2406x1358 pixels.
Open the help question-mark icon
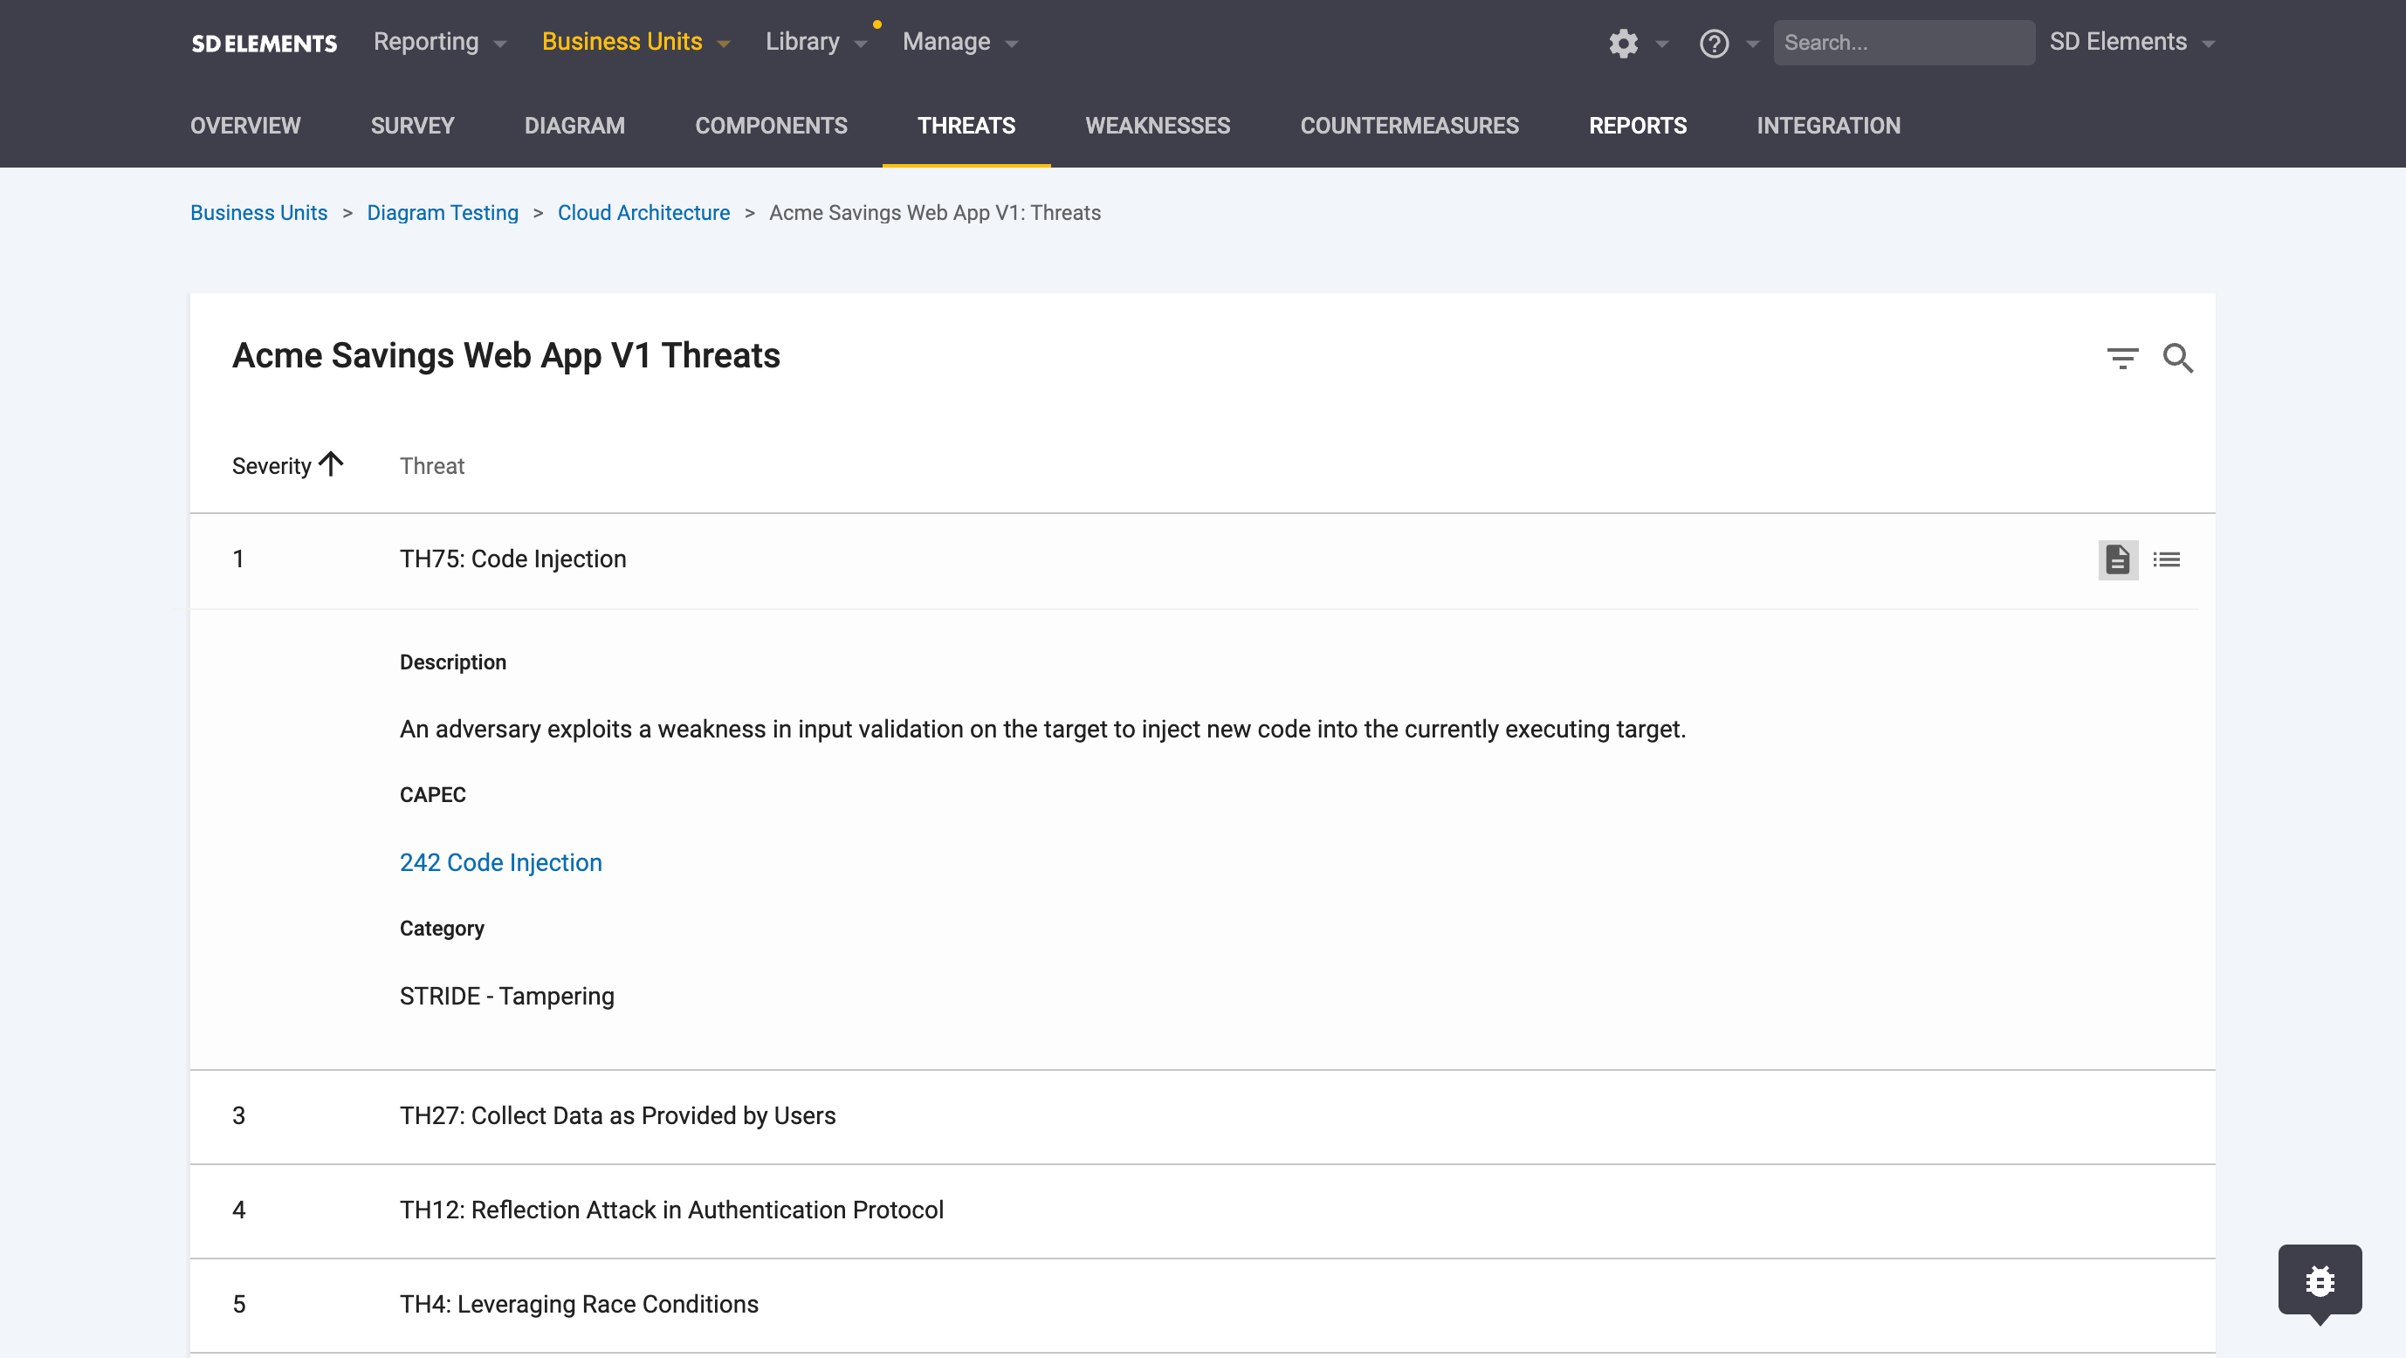pyautogui.click(x=1715, y=43)
